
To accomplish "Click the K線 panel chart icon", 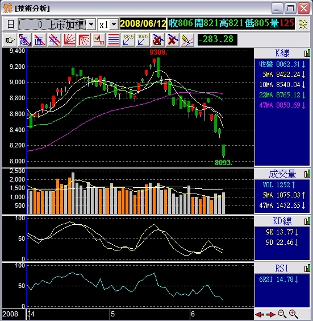I will coord(307,53).
